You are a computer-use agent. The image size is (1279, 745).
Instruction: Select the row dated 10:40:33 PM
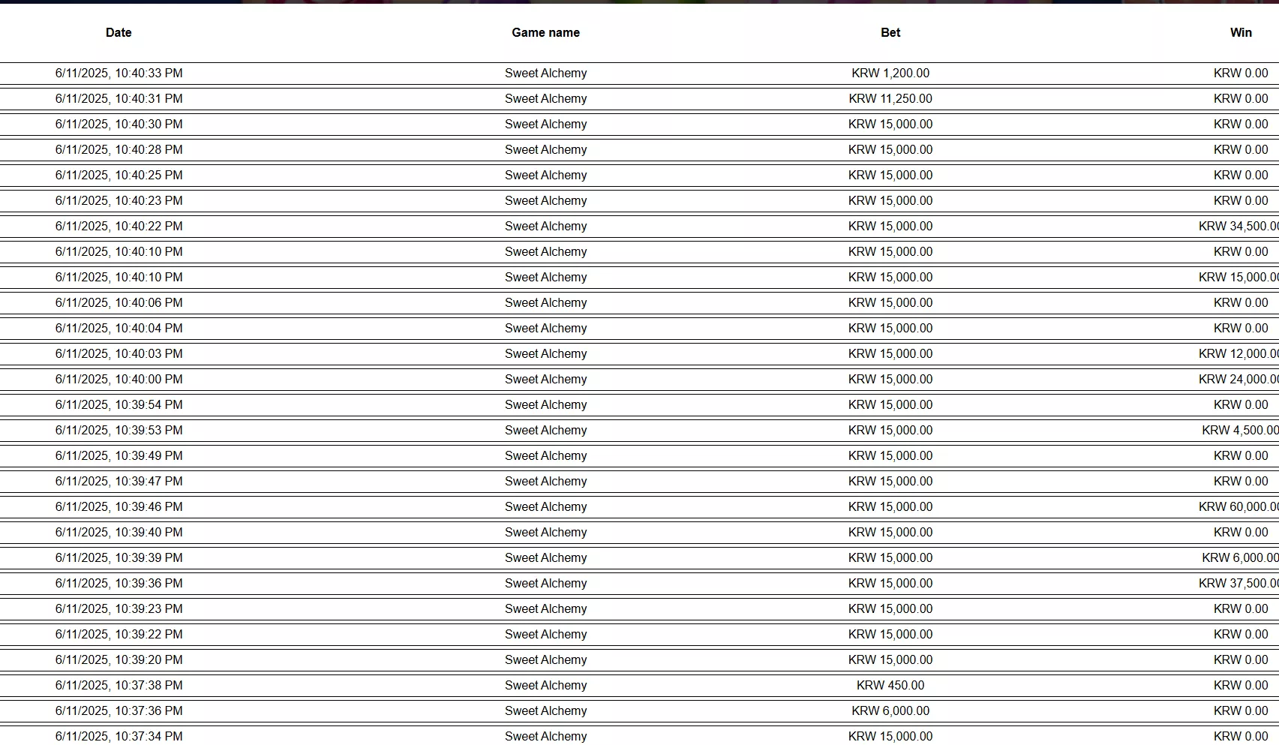639,74
